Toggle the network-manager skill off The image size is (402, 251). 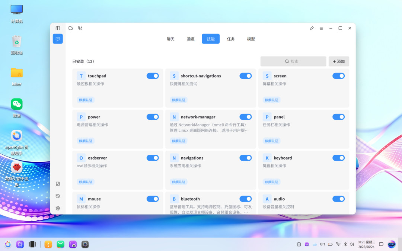(246, 117)
